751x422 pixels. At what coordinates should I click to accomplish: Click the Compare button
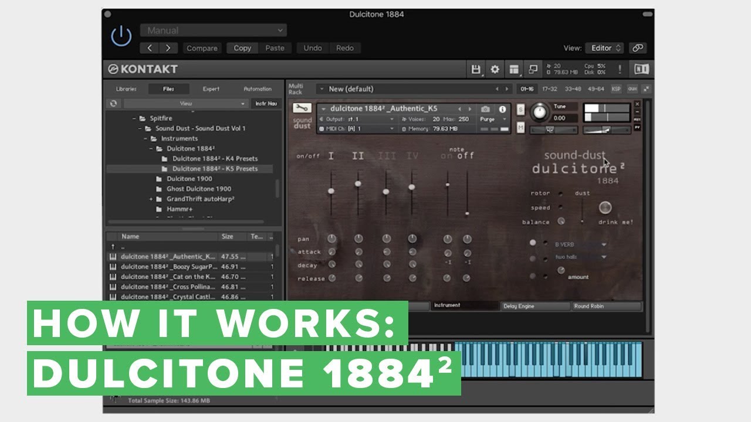click(202, 48)
